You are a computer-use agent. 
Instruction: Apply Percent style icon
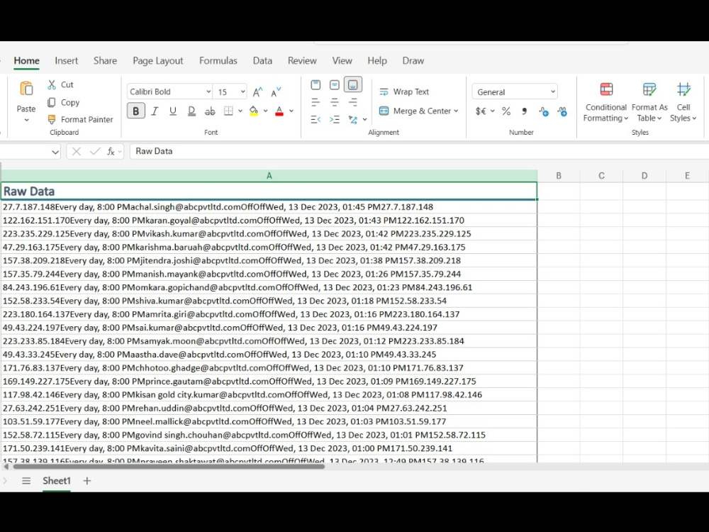(506, 111)
